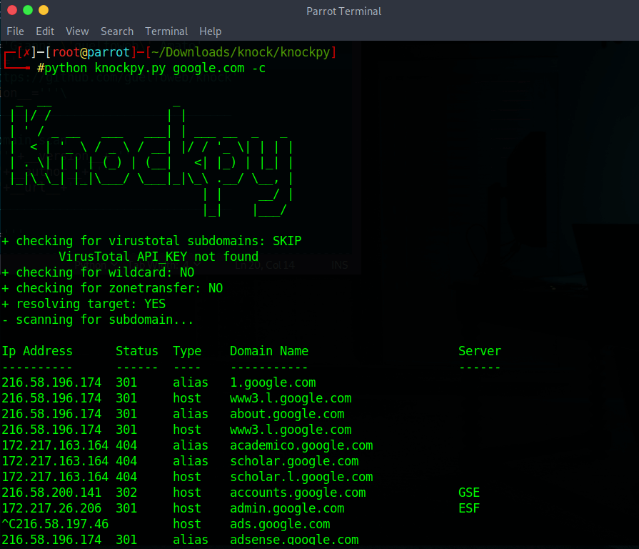Click 'checking for virustotal subdomains: SKIP' line
The image size is (639, 549).
point(151,241)
